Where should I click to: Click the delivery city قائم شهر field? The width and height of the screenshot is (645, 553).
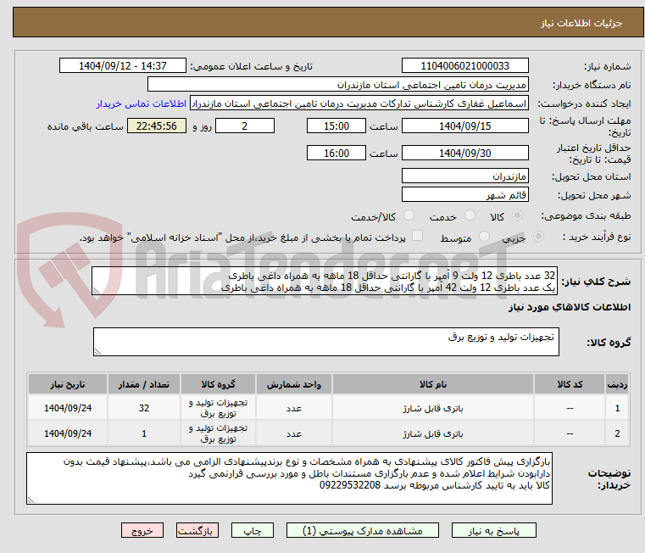pyautogui.click(x=464, y=194)
